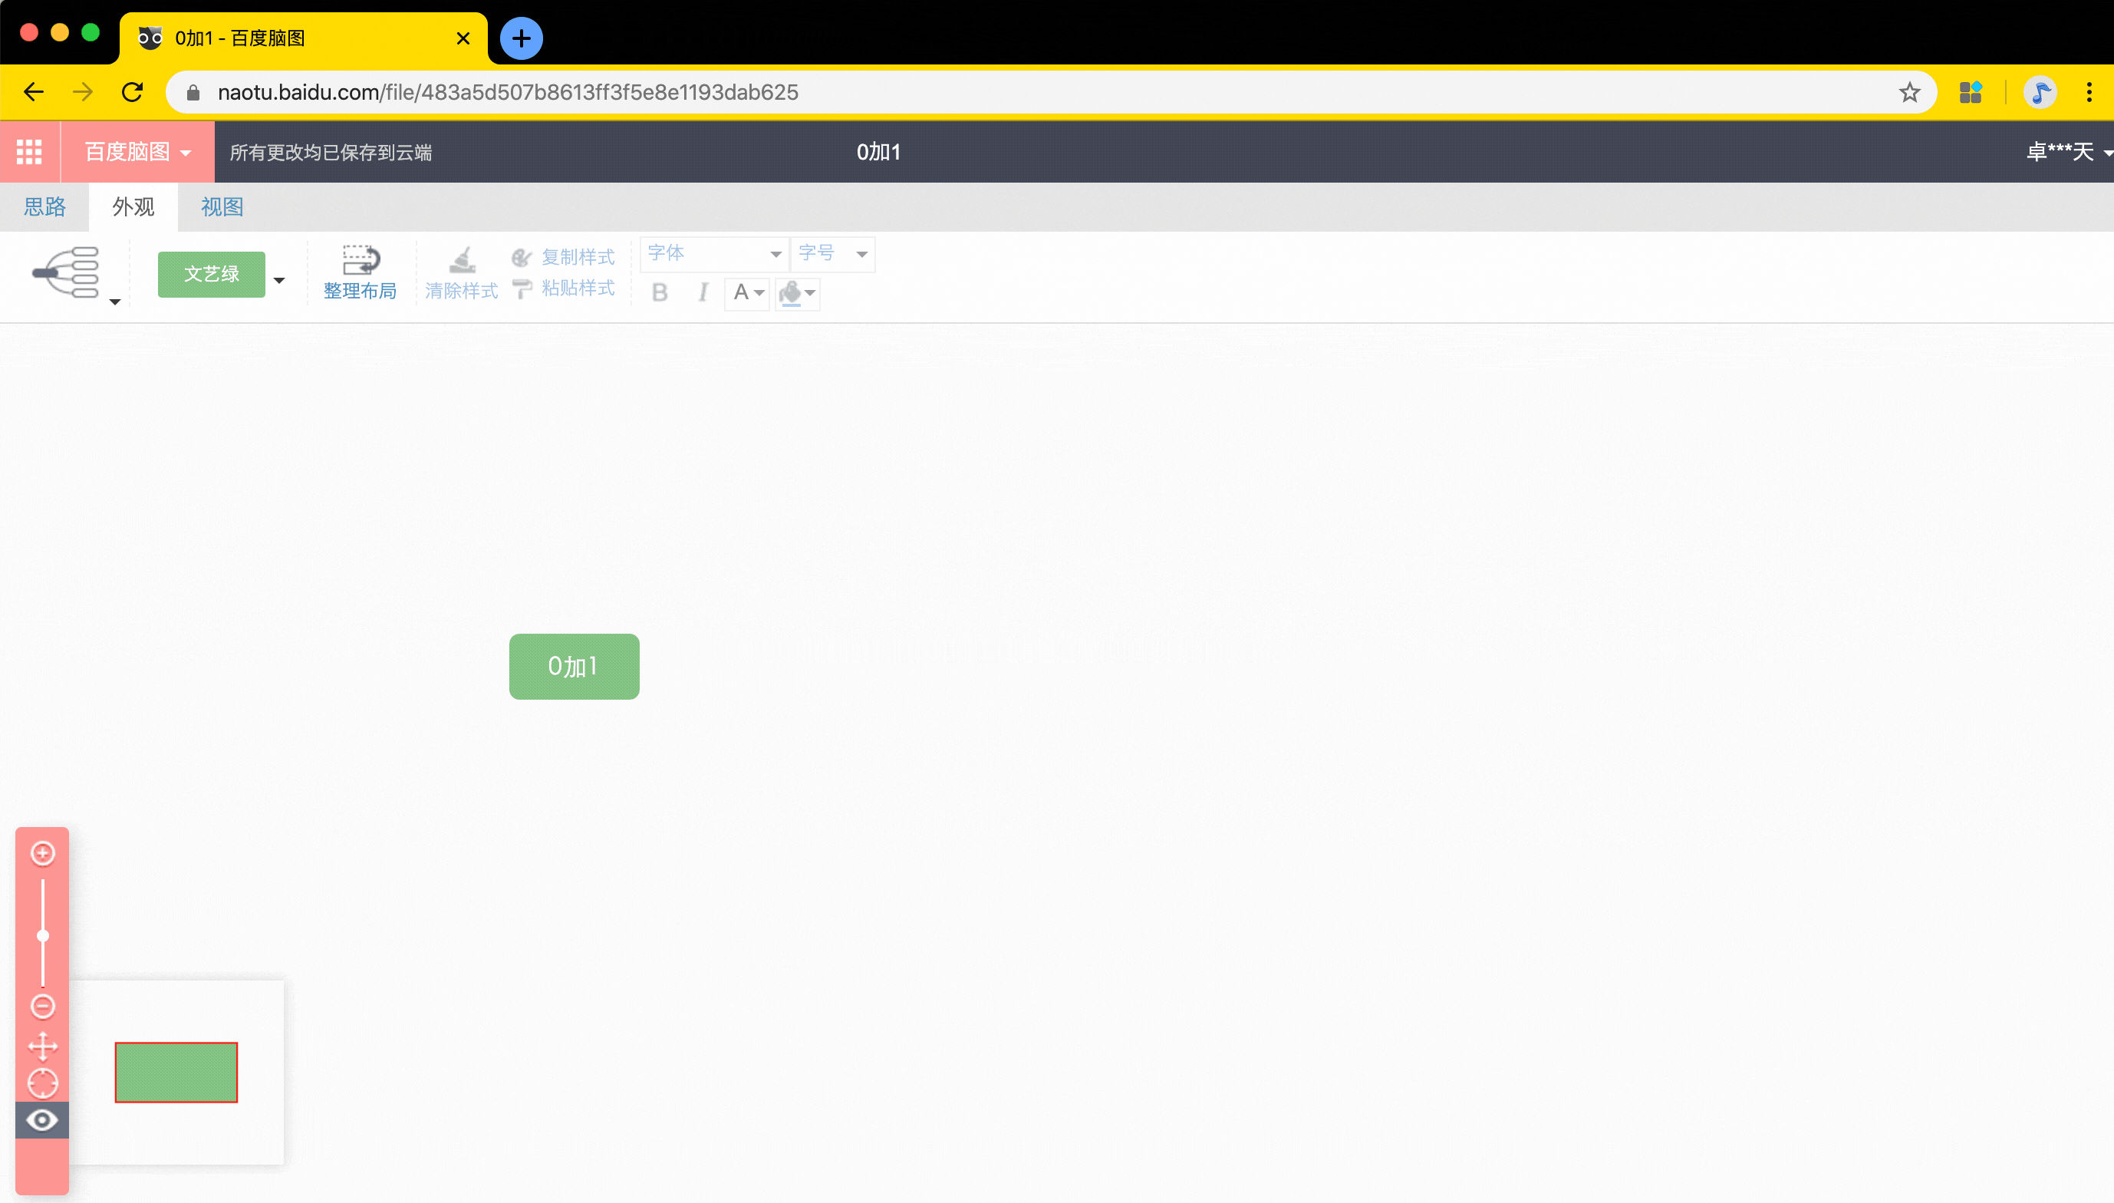Open the 百度脑图 main menu button
Image resolution: width=2114 pixels, height=1203 pixels.
(x=137, y=152)
